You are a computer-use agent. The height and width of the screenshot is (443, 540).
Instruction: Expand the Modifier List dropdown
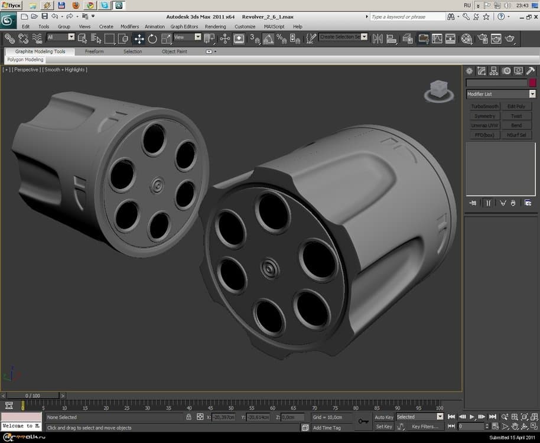coord(532,94)
